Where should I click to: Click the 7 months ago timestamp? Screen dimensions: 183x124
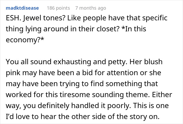(90, 8)
